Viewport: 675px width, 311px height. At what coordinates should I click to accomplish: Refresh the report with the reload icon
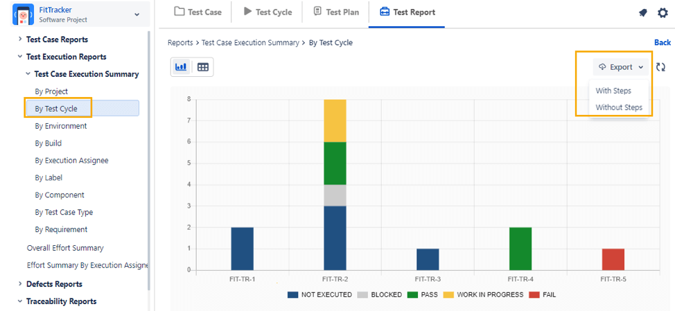[x=661, y=67]
